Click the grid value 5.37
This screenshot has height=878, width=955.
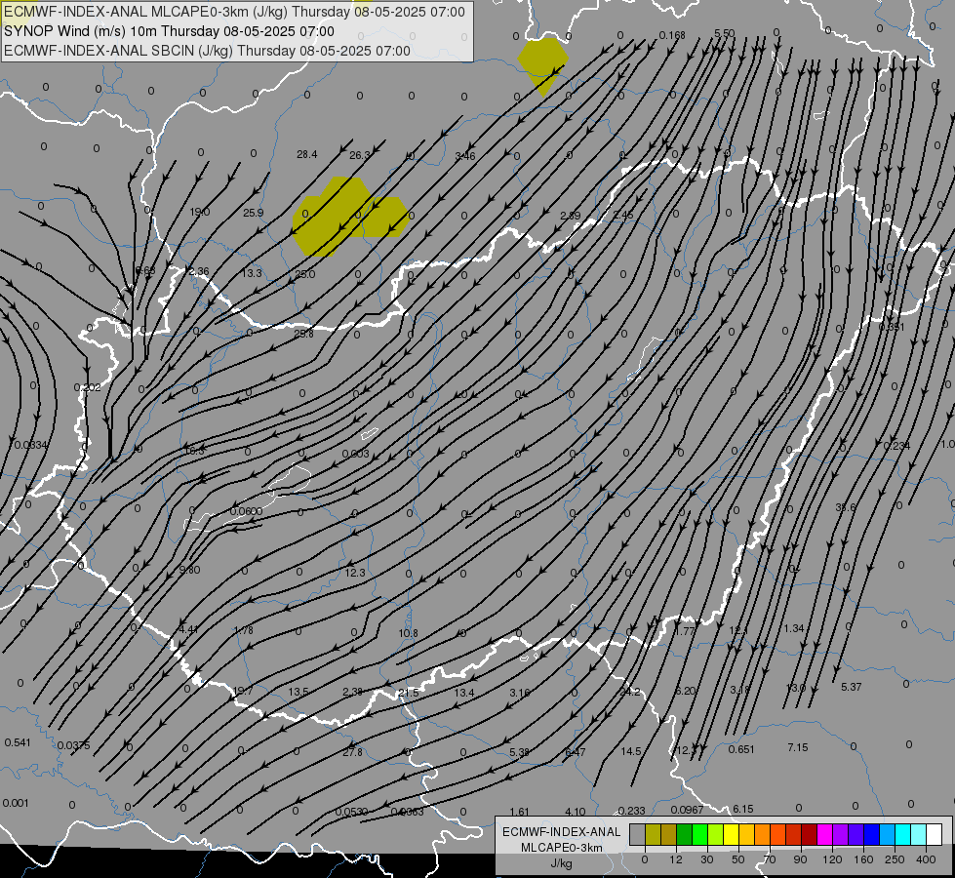(851, 687)
